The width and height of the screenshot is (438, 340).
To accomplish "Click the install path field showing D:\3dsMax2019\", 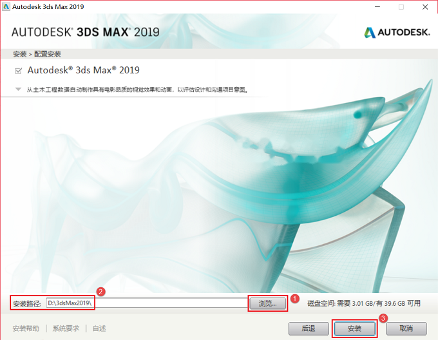I will point(147,303).
